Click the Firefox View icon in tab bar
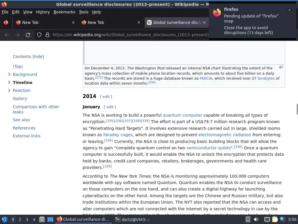Image resolution: width=298 pixels, height=224 pixels. click(6, 22)
